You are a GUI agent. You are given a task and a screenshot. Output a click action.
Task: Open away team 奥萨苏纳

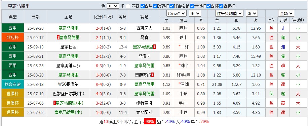[143, 75]
